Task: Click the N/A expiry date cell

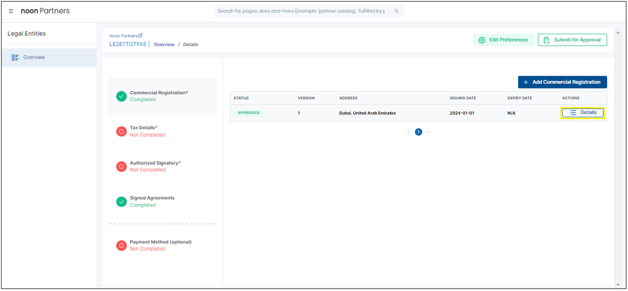Action: click(511, 113)
